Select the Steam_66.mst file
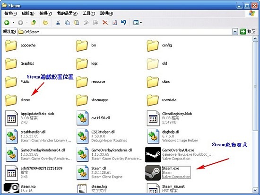 (166, 188)
